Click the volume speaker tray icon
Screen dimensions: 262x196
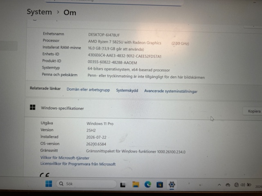coord(243,185)
